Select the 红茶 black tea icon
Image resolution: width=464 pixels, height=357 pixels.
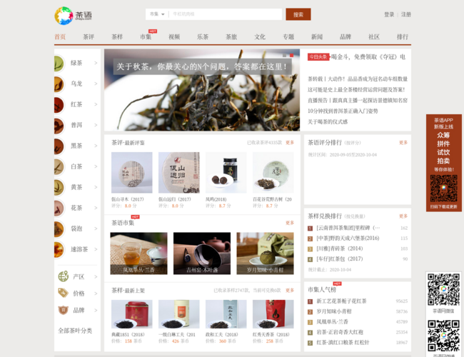59,105
